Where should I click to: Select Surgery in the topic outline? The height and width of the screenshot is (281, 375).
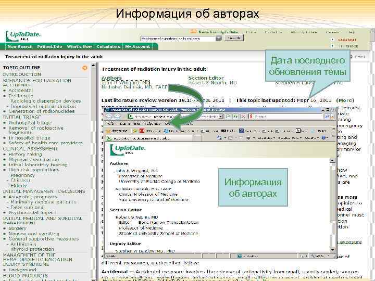click(x=17, y=228)
